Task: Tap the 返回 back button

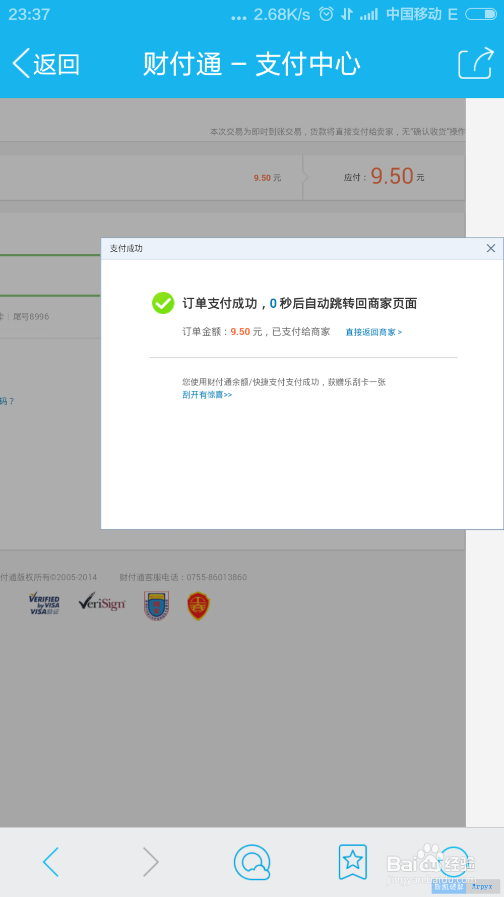Action: point(46,64)
